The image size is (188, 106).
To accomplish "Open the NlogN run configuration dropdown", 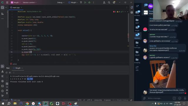I will click(x=73, y=2).
